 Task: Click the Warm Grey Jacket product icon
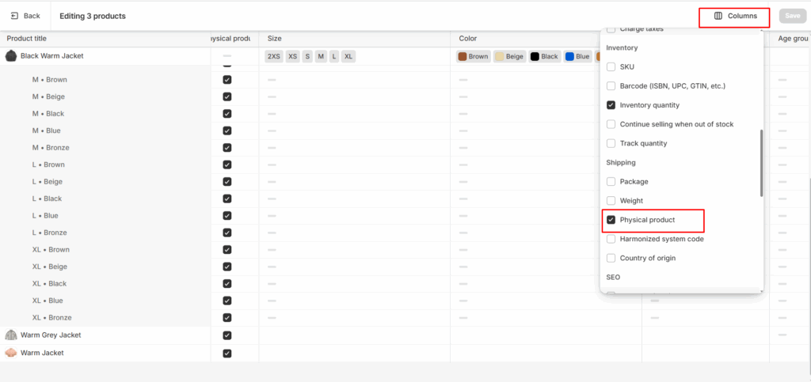(x=11, y=335)
